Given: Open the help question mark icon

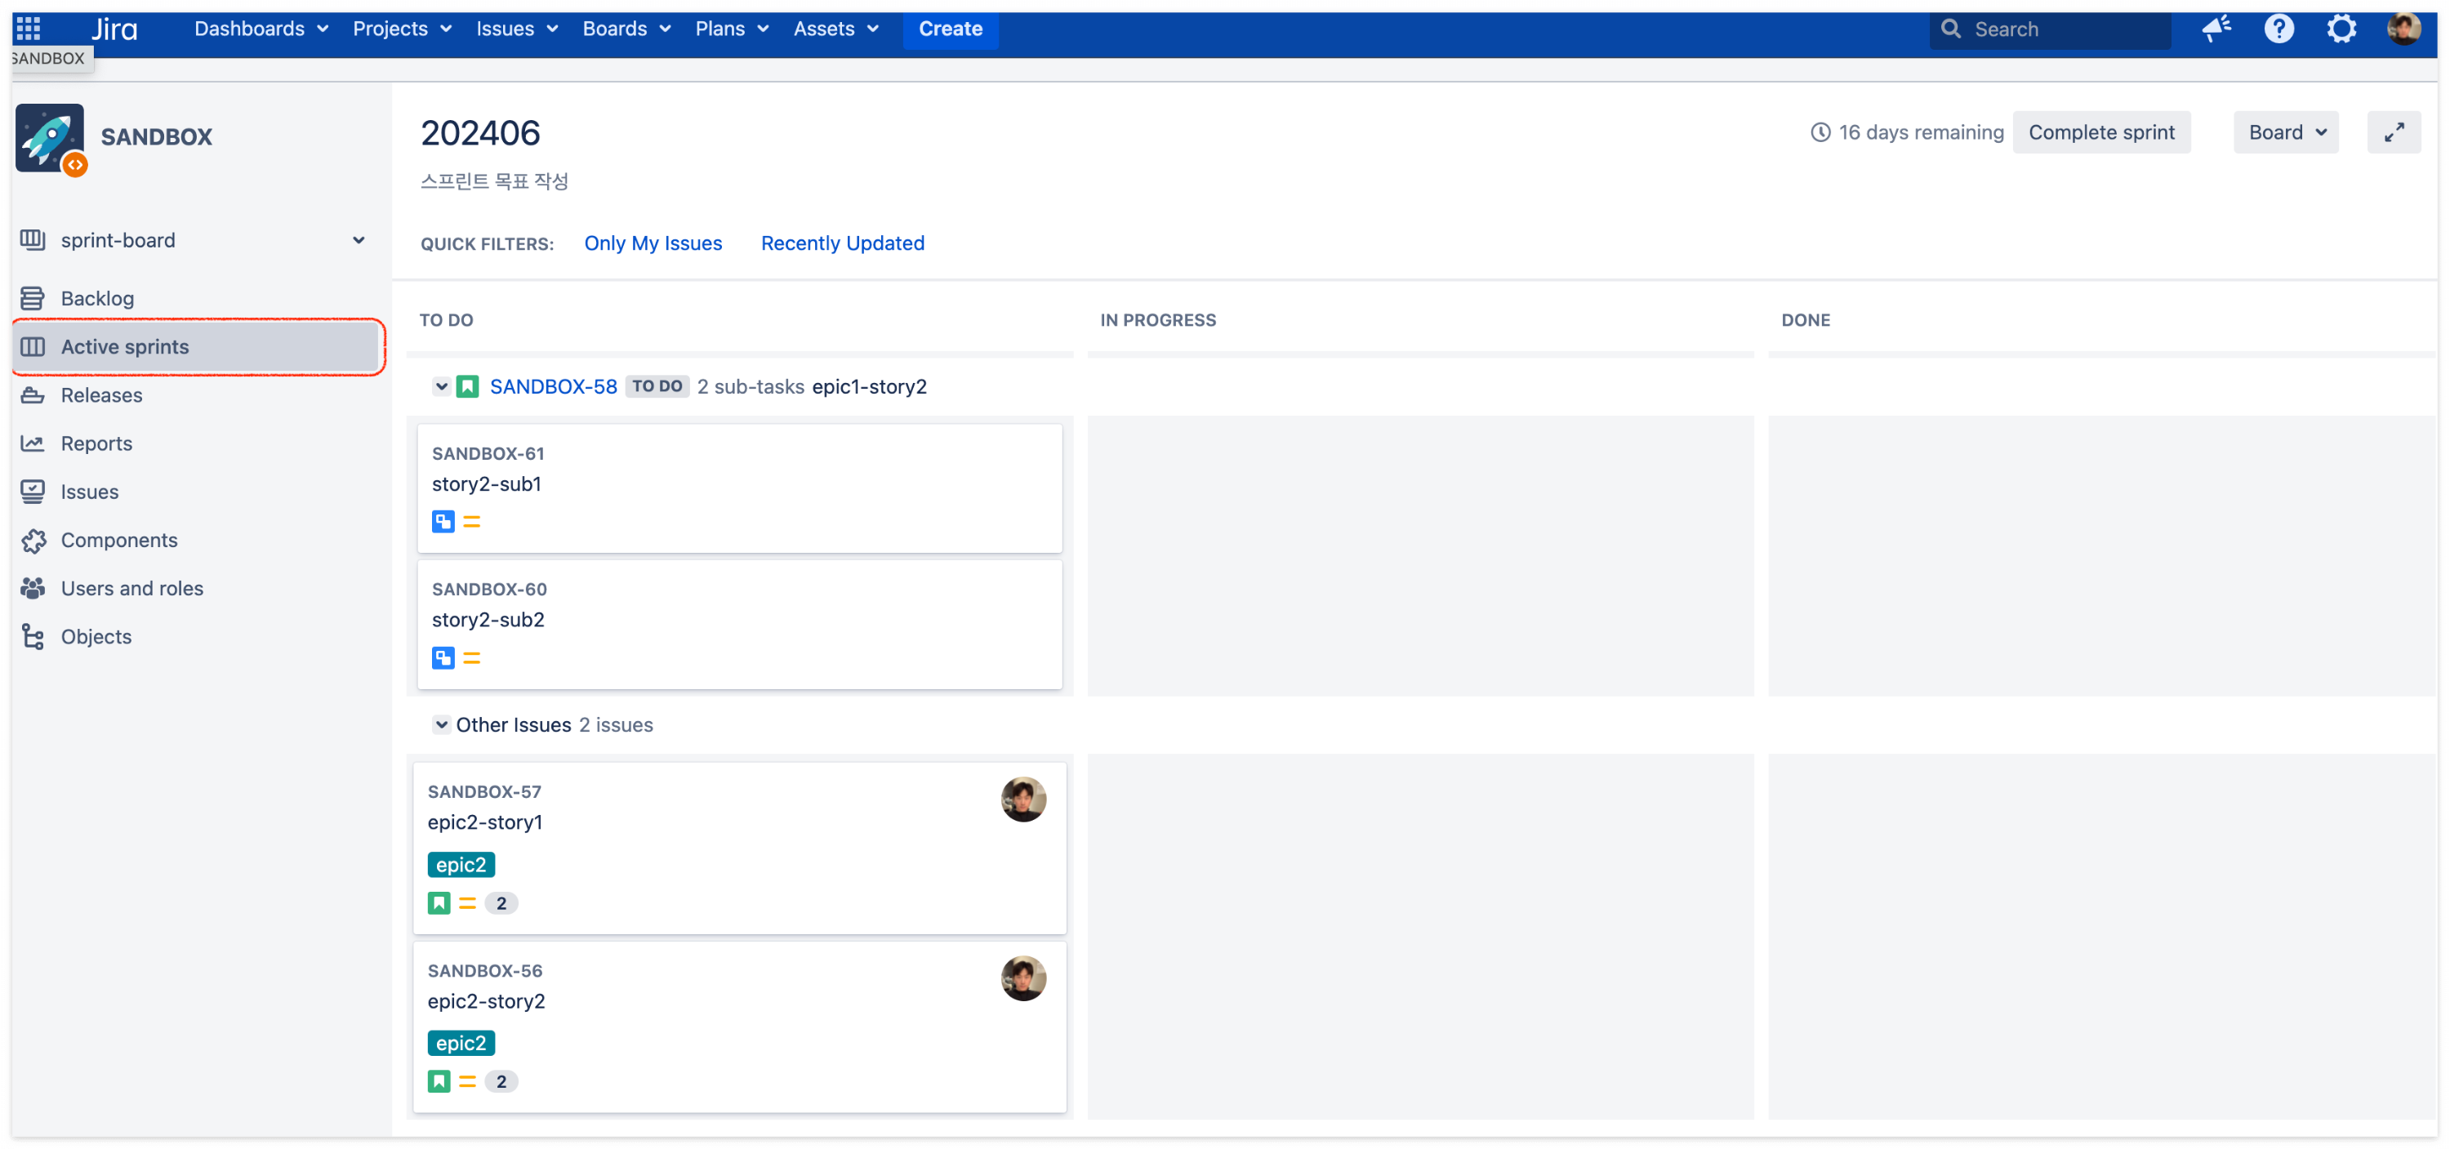Looking at the screenshot, I should [x=2278, y=29].
